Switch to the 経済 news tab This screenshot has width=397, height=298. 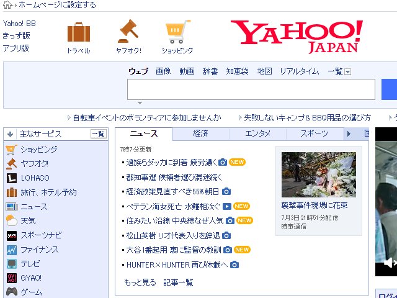(x=200, y=133)
